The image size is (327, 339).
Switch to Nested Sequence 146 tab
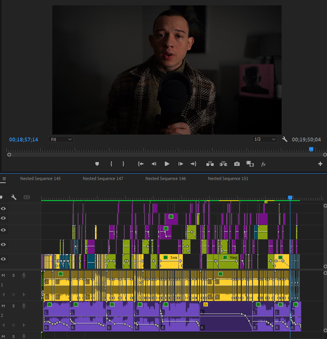[x=166, y=178]
